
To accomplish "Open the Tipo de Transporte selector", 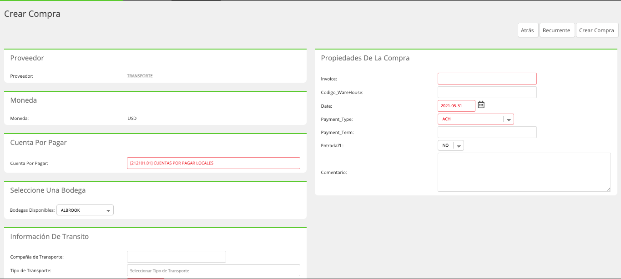I will (213, 270).
